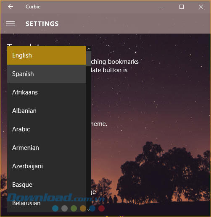Choose the golden yellow theme color
211x217 pixels.
point(83,209)
